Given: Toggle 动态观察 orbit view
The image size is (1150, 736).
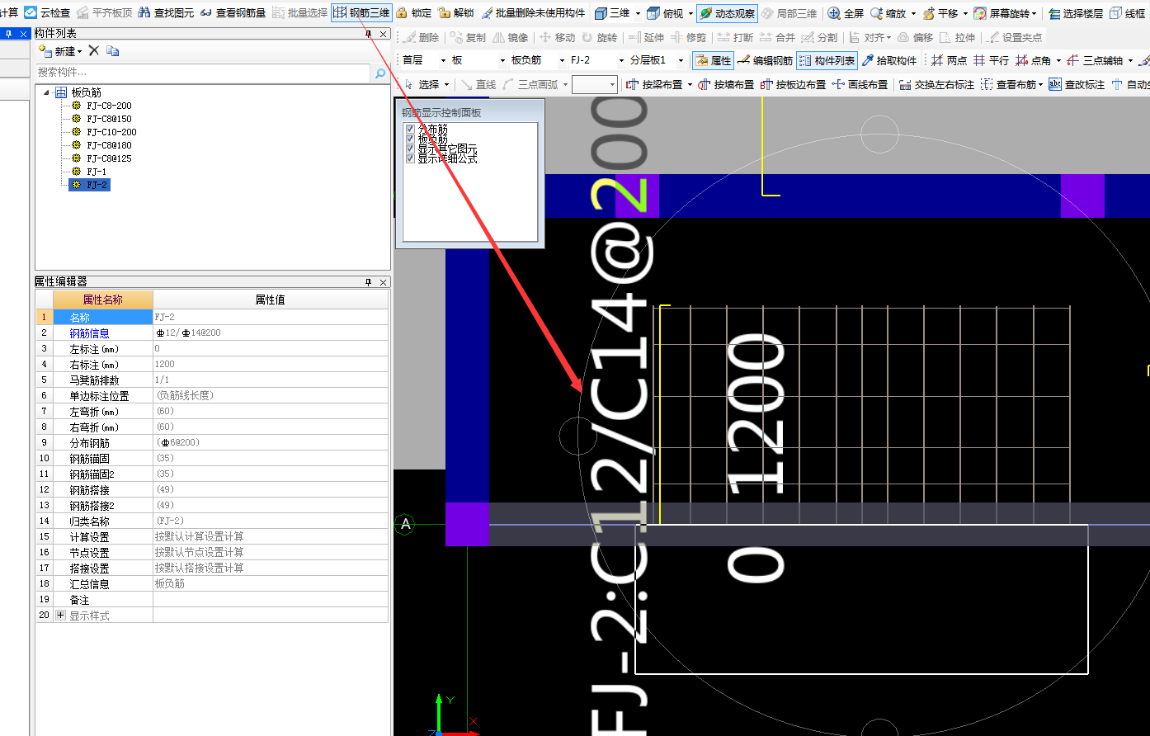Looking at the screenshot, I should [727, 12].
